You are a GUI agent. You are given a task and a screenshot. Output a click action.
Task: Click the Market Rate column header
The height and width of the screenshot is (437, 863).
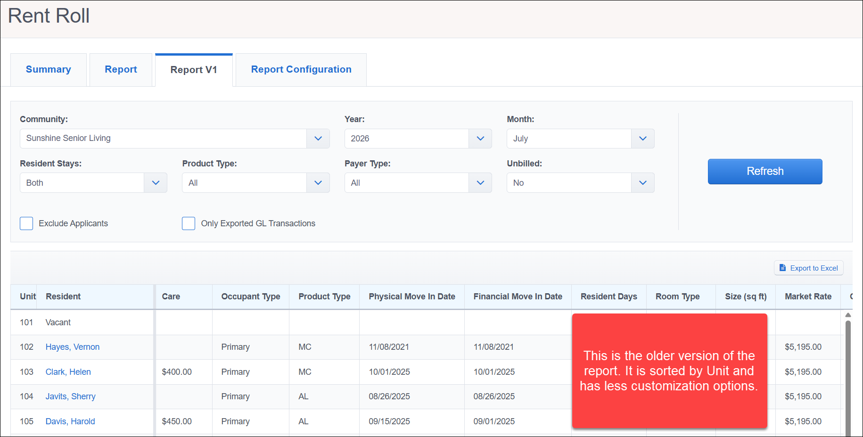pyautogui.click(x=808, y=297)
